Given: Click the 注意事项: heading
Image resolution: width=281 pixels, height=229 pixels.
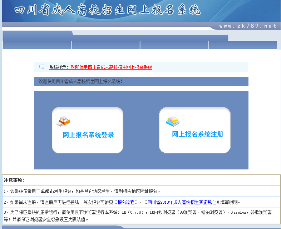Looking at the screenshot, I should (14, 180).
